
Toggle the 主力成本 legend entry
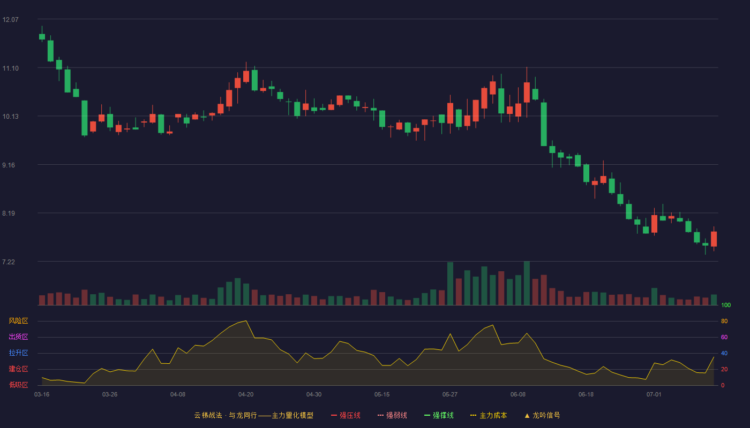[x=489, y=415]
